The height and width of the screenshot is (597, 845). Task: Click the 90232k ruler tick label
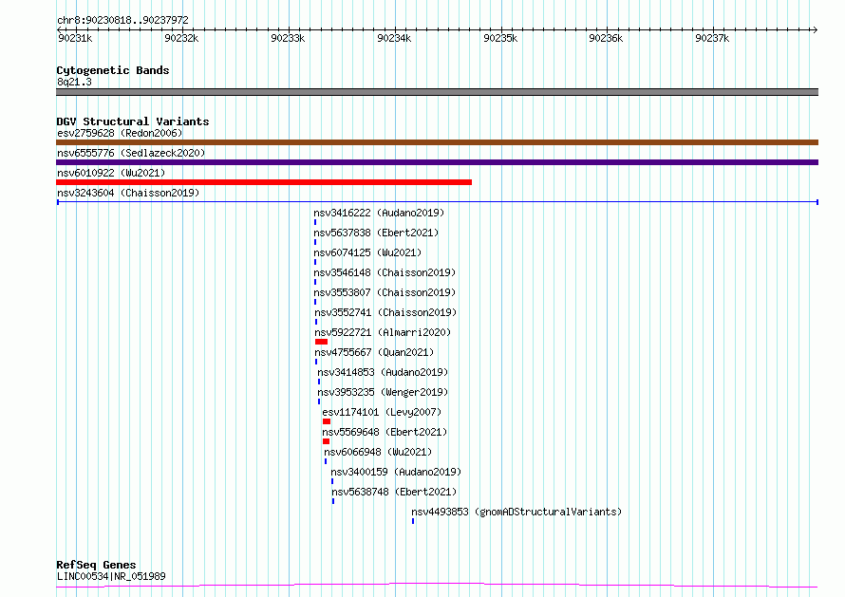181,38
